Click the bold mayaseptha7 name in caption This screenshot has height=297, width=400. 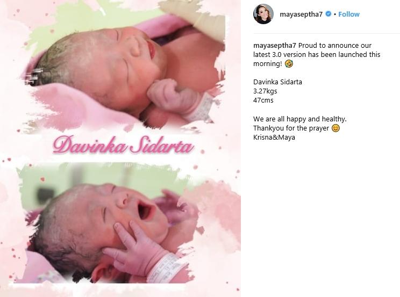pyautogui.click(x=275, y=46)
